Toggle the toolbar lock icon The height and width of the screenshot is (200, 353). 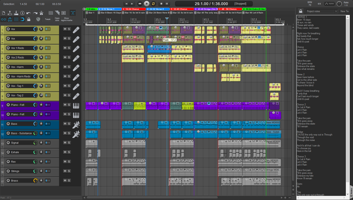pyautogui.click(x=29, y=19)
